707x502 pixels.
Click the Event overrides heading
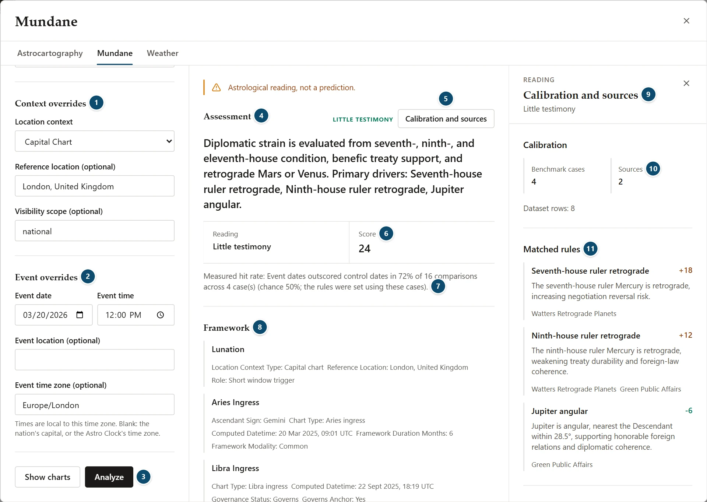pos(46,277)
